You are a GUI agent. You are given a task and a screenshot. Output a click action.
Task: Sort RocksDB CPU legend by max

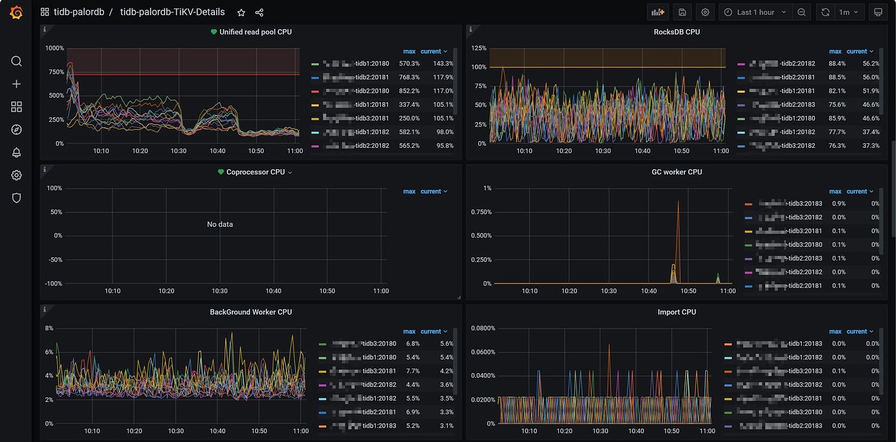835,51
